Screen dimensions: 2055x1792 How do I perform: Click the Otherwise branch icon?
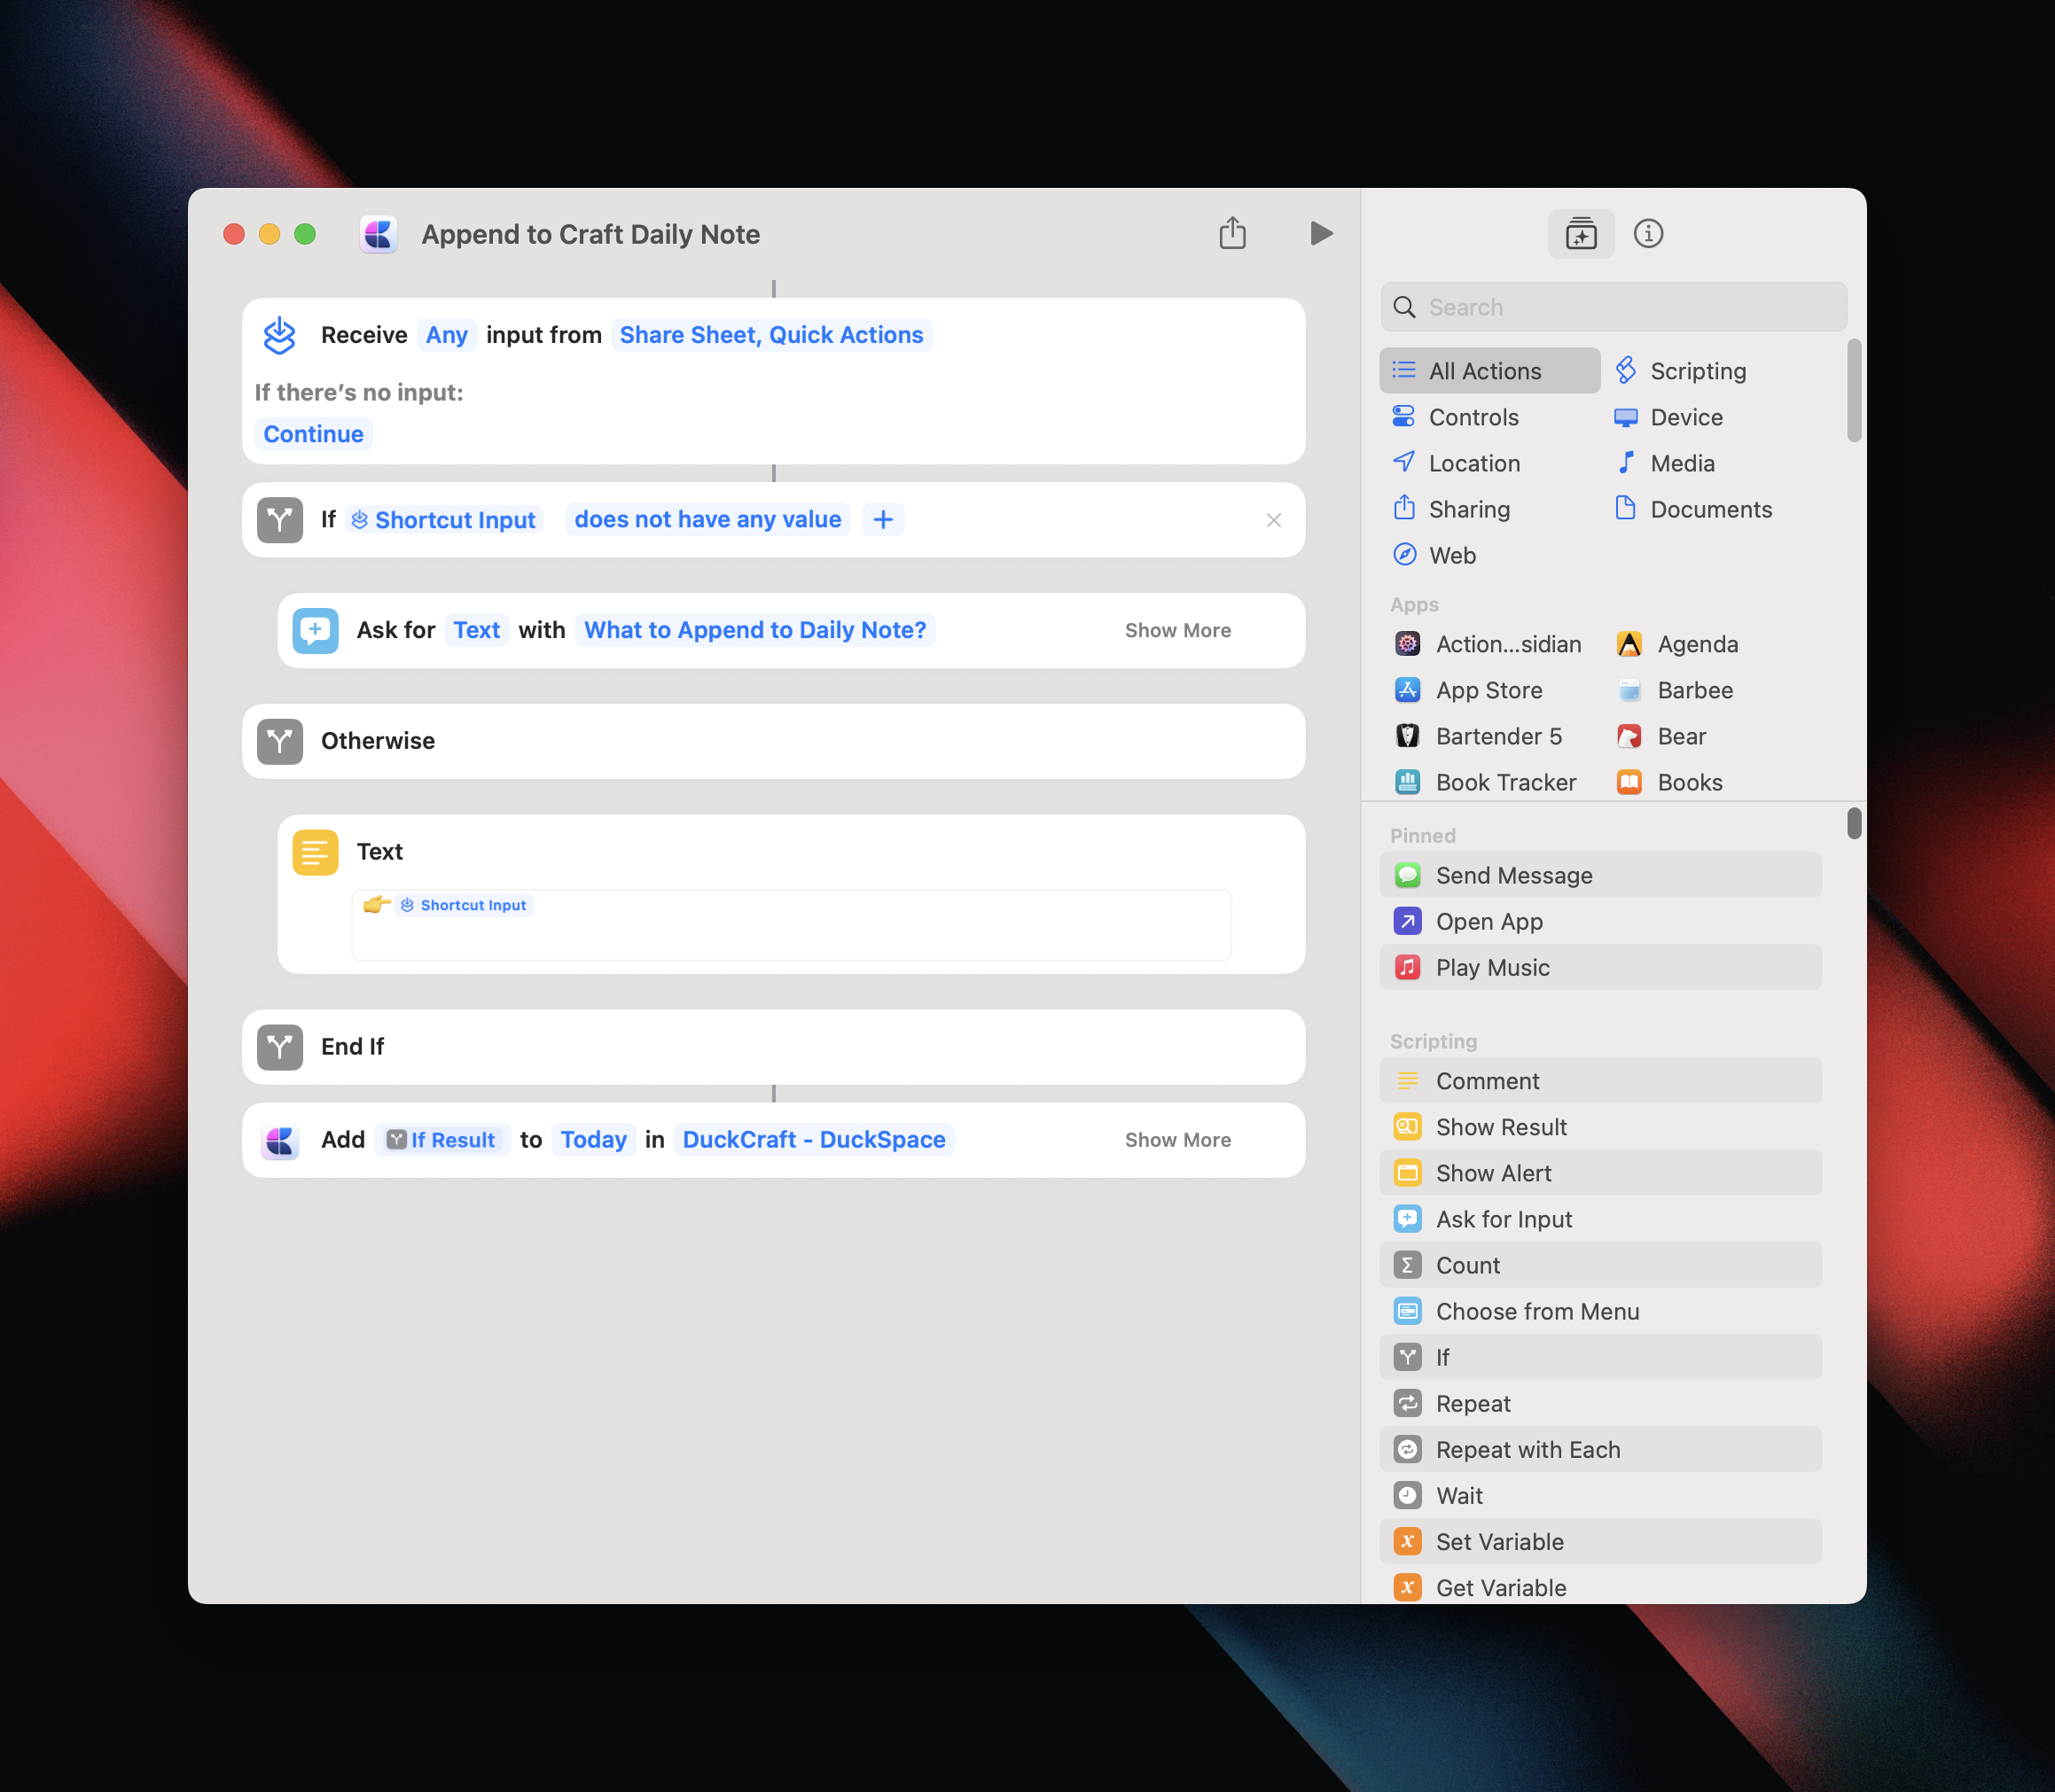[x=279, y=741]
